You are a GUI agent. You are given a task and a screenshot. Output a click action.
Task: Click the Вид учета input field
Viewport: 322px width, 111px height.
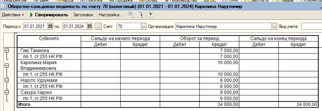pyautogui.click(x=311, y=26)
